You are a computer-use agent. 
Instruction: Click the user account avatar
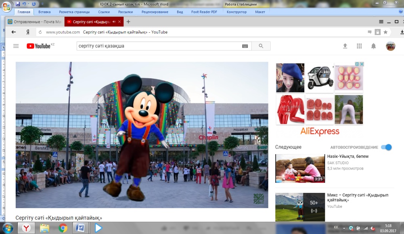point(390,46)
